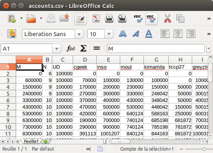Viewport: 213px width, 153px height.
Task: Open the font size dropdown arrow
Action: tap(109, 34)
